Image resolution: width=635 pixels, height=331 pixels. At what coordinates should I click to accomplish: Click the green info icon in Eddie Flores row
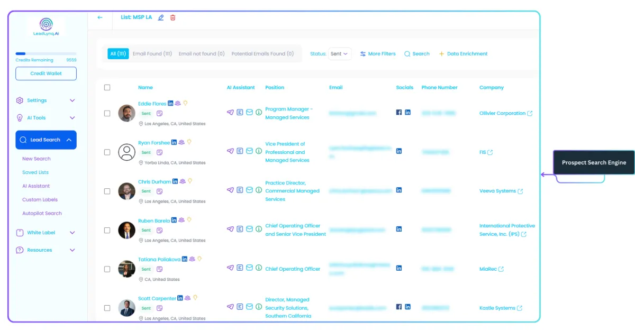pyautogui.click(x=259, y=112)
